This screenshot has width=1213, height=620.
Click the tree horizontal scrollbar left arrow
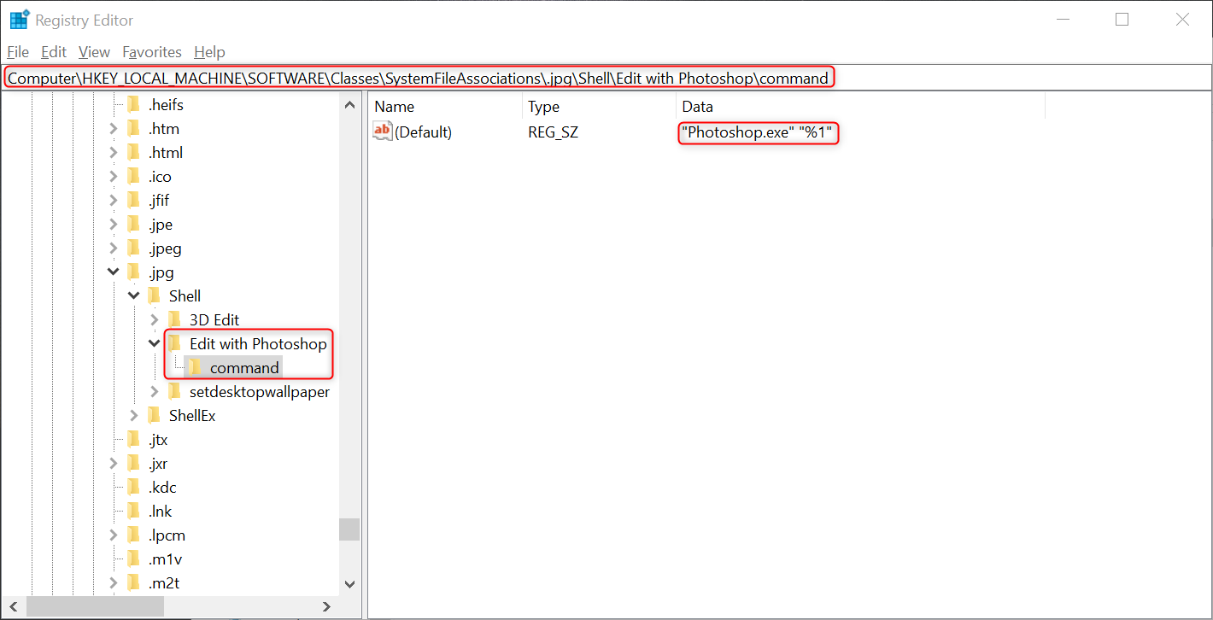point(13,606)
